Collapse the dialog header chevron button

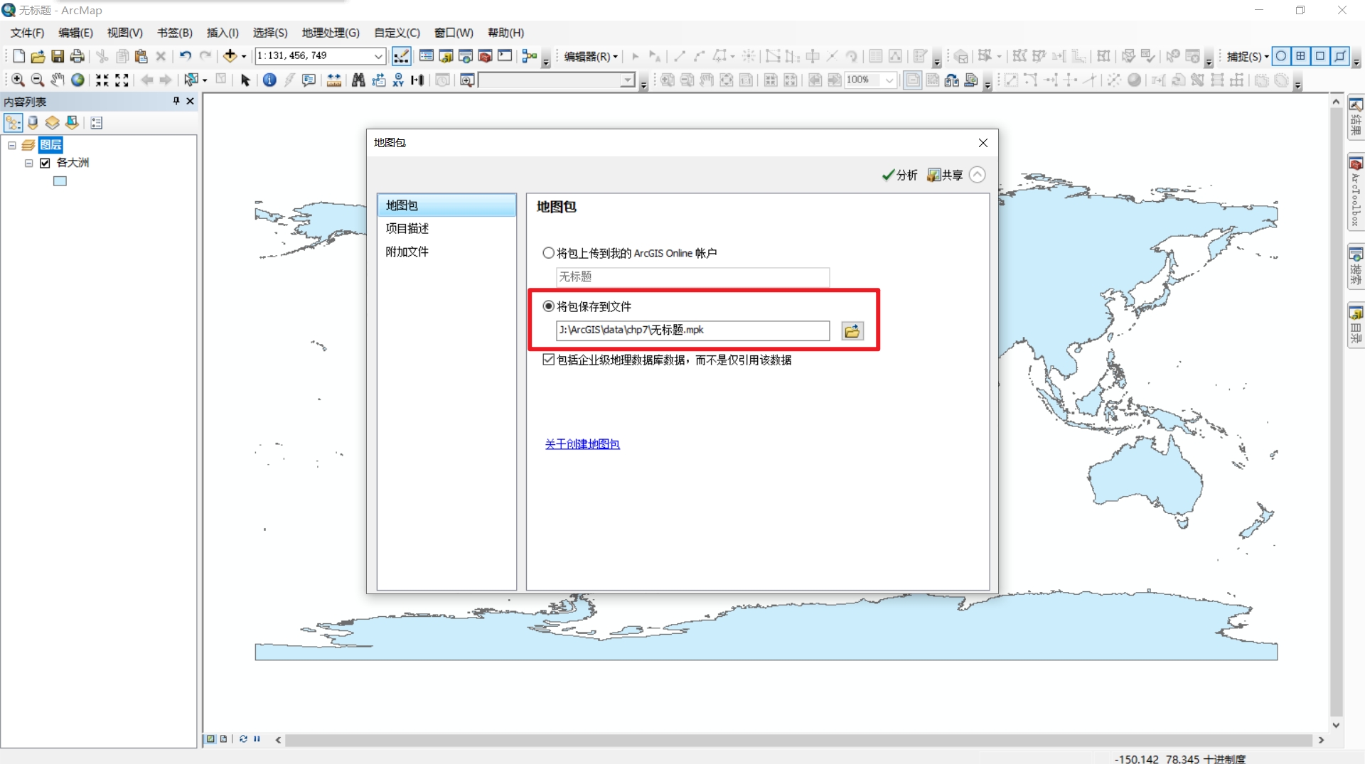(x=978, y=175)
